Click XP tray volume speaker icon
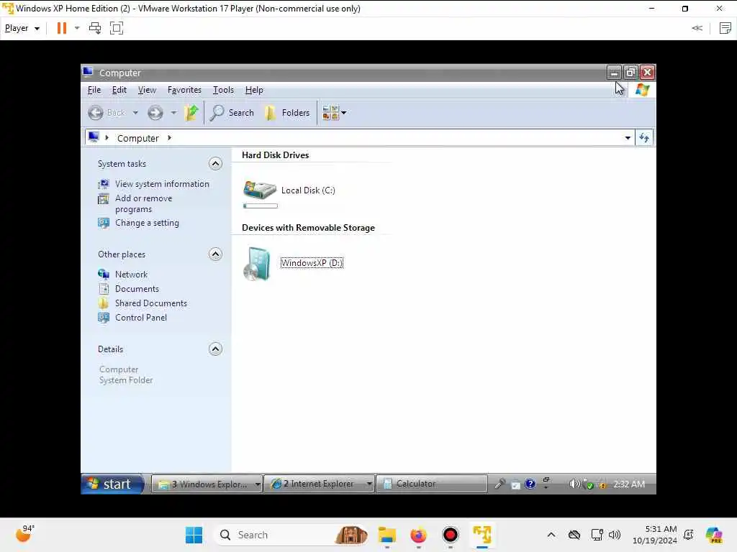The image size is (737, 552). pos(574,484)
